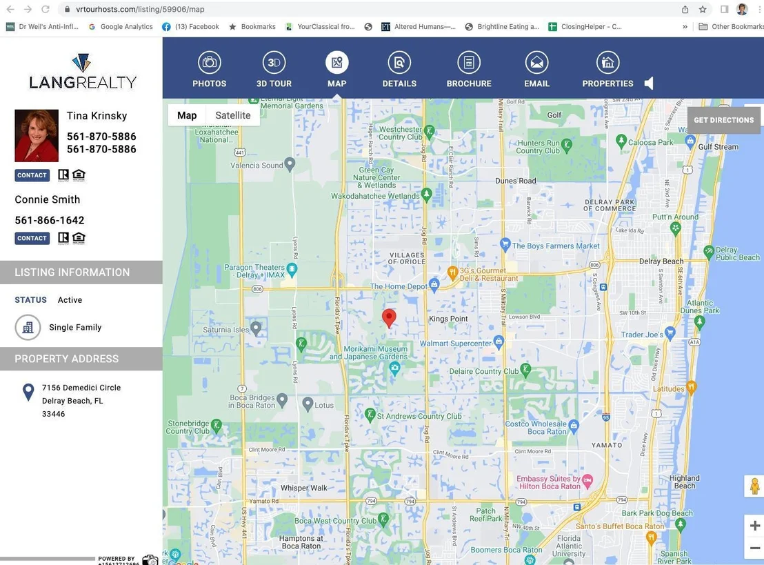This screenshot has height=565, width=764.
Task: Select the MAP tab
Action: point(336,69)
